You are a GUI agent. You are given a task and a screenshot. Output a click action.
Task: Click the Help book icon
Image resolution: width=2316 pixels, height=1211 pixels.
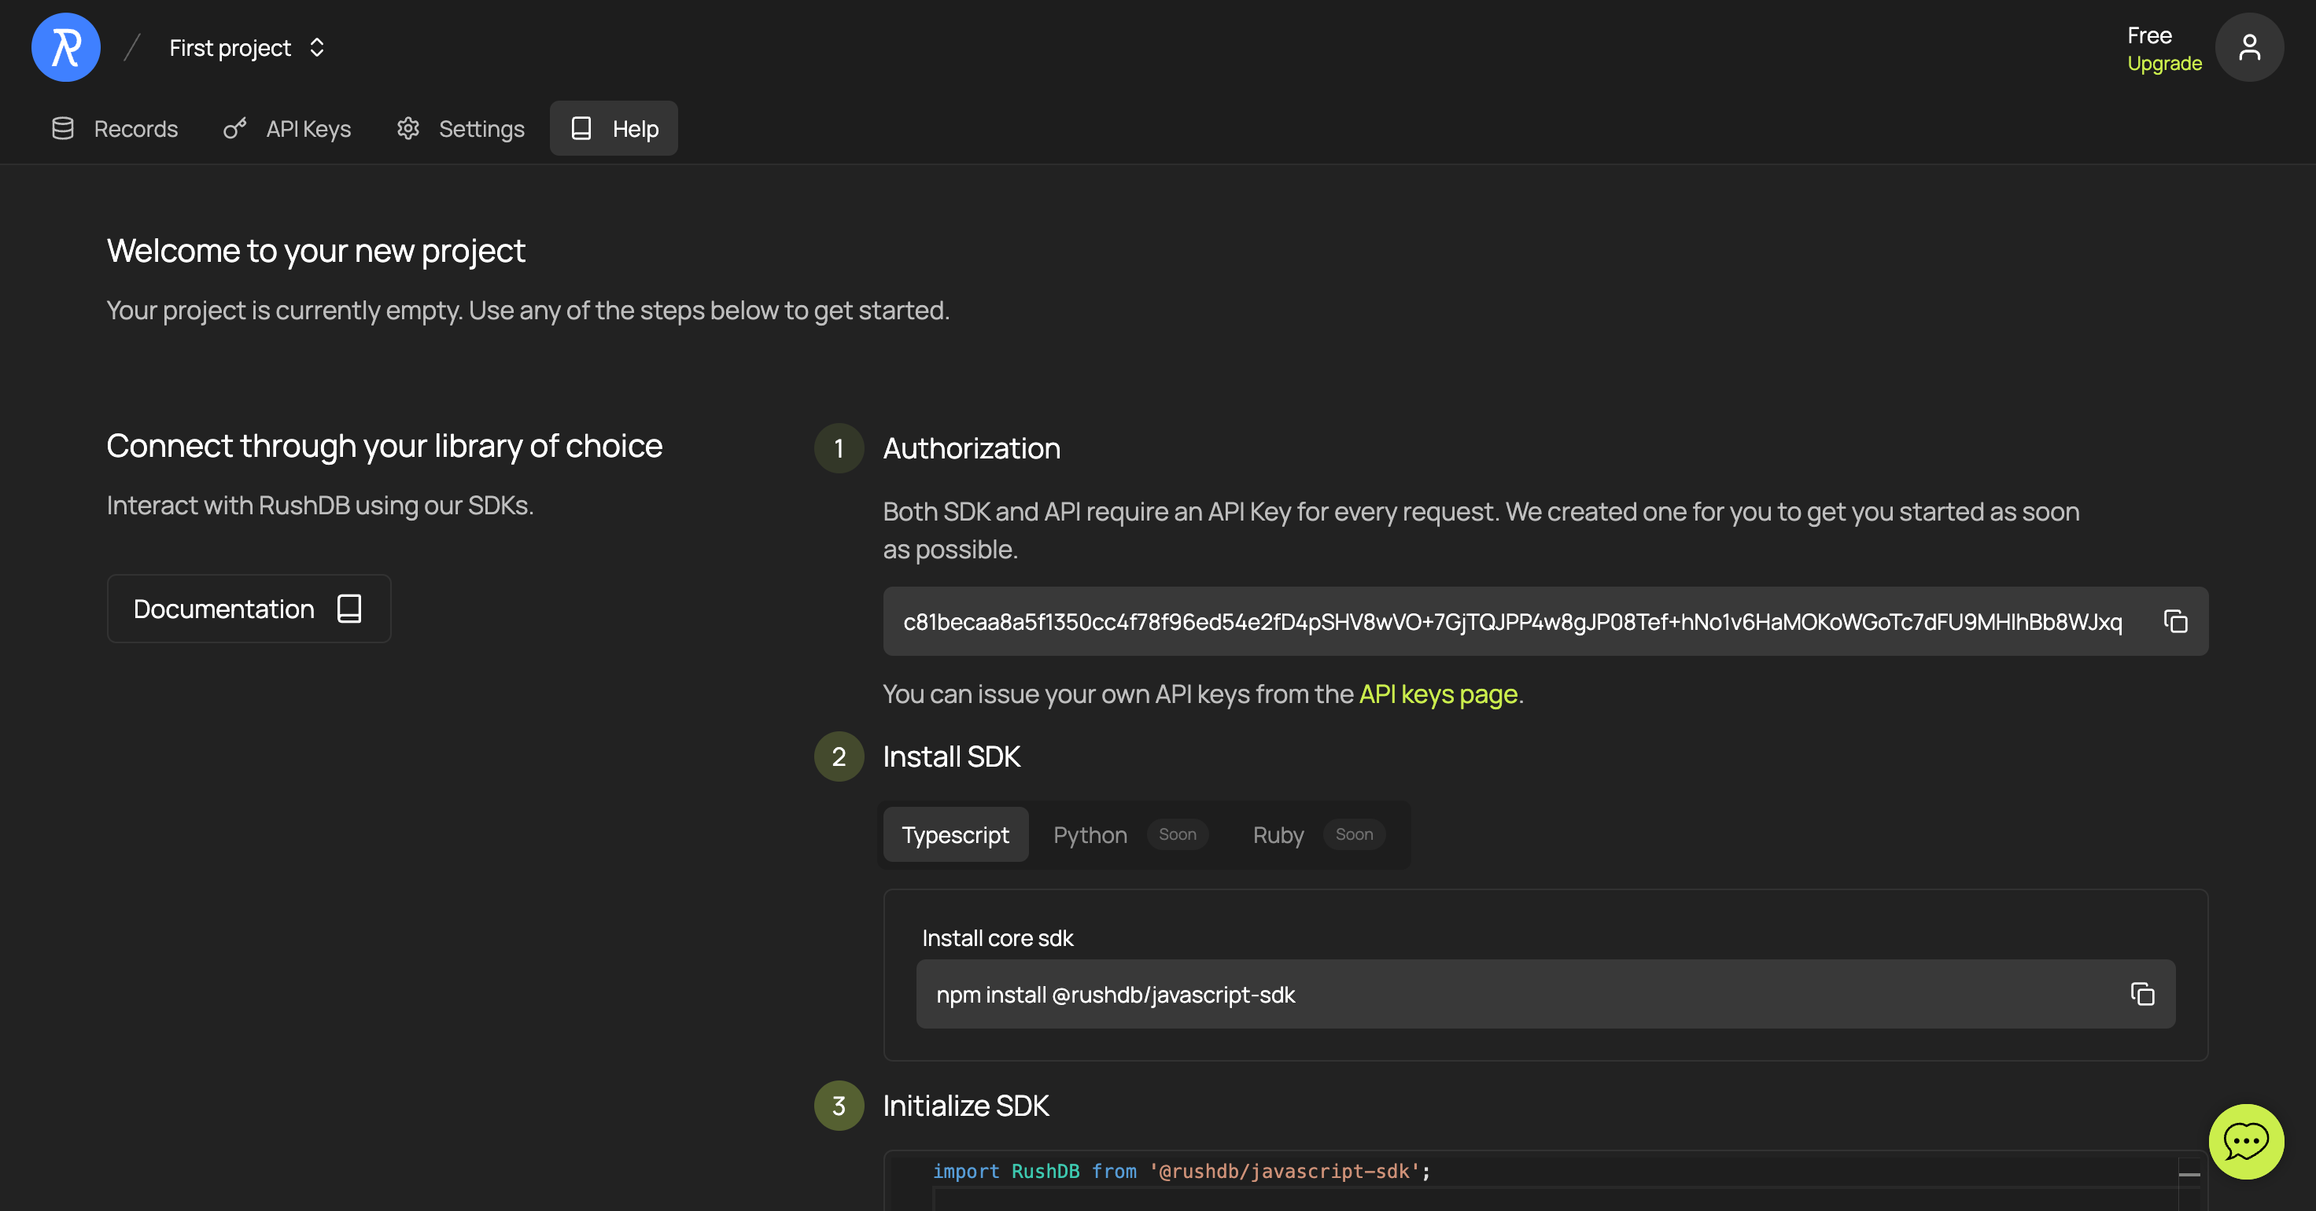pos(581,127)
